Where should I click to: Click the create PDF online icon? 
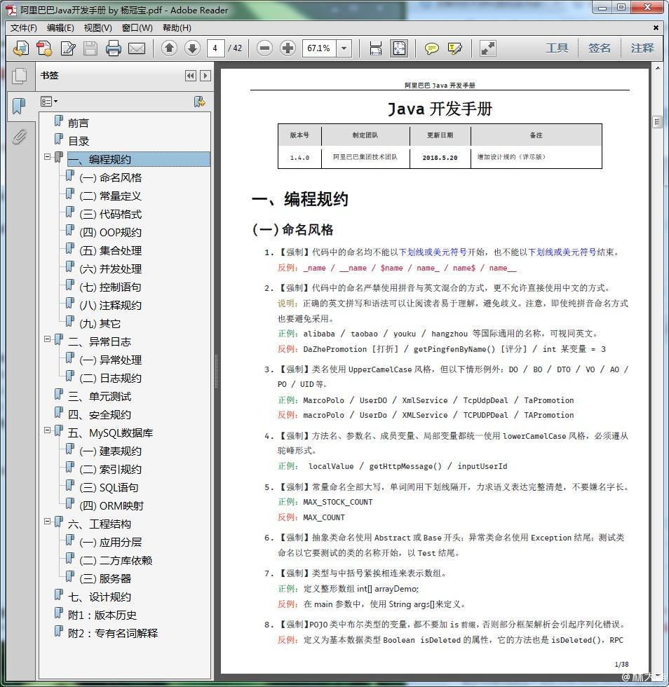click(x=20, y=48)
